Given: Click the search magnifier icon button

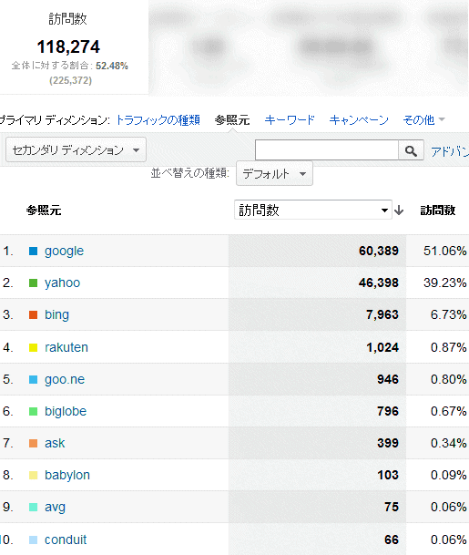Looking at the screenshot, I should pos(411,150).
